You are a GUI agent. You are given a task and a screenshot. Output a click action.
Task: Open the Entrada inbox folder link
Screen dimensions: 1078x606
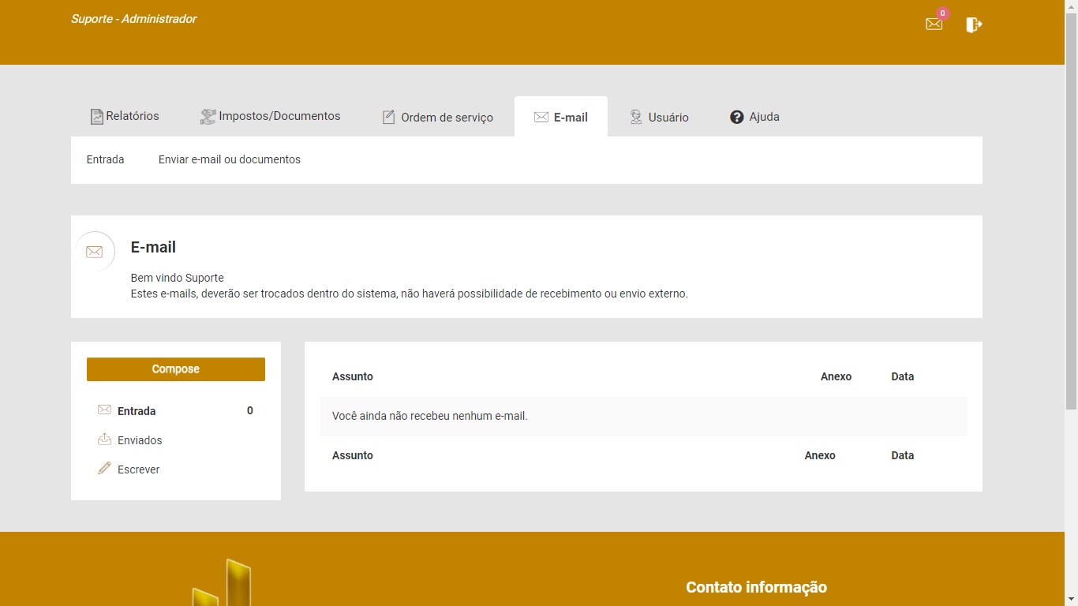[137, 411]
